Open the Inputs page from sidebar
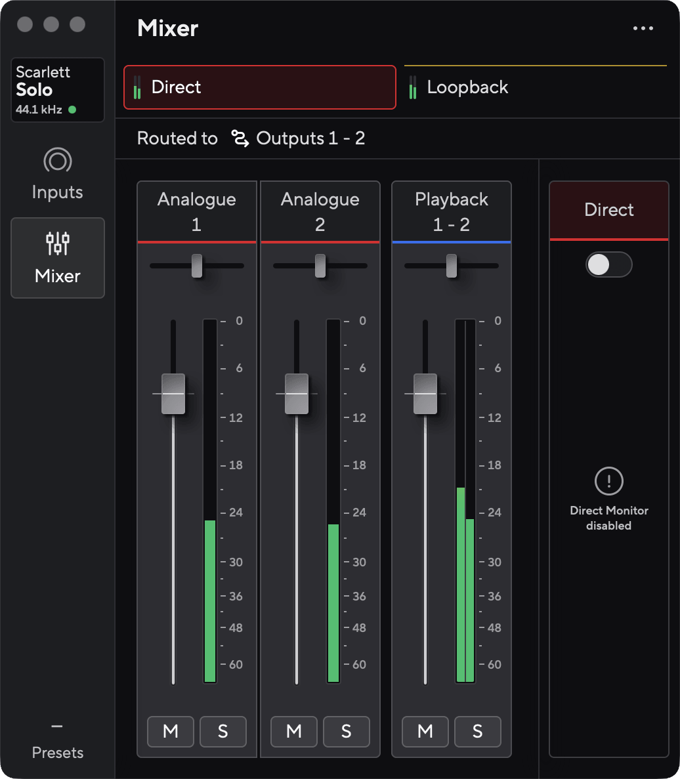 coord(57,174)
